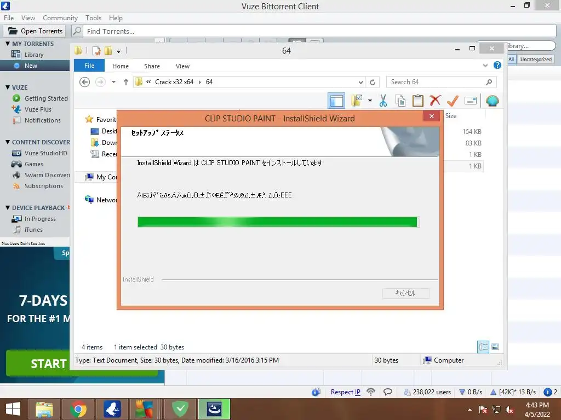Toggle the preview pane layout icon
Image resolution: width=561 pixels, height=420 pixels.
click(x=336, y=101)
